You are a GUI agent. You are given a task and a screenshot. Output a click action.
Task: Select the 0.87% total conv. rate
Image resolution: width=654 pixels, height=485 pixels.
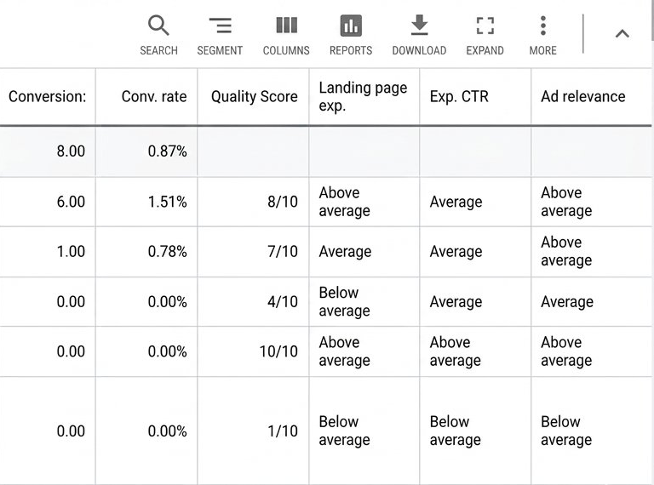[167, 151]
